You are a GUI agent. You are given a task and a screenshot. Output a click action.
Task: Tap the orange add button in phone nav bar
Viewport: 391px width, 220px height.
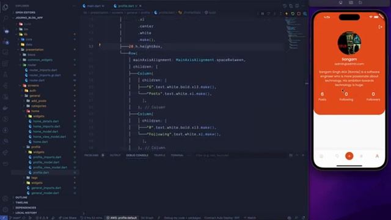coord(349,156)
